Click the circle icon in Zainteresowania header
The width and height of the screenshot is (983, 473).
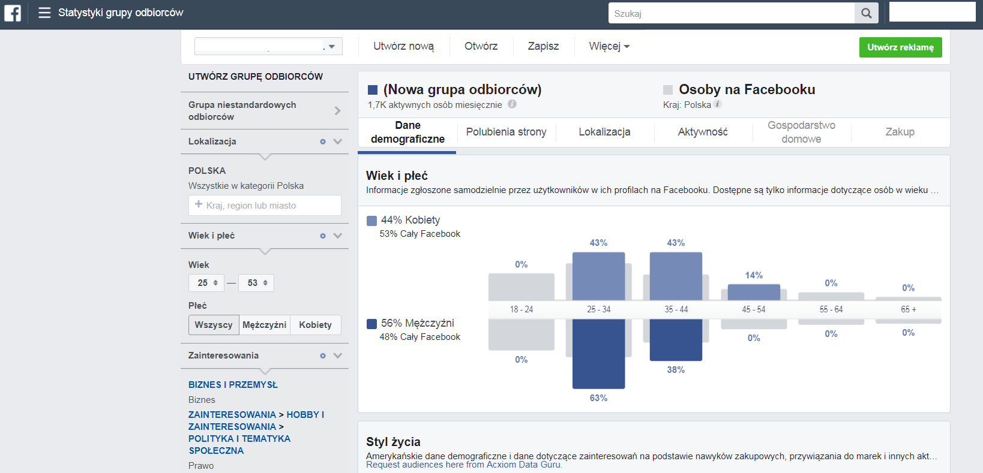pos(323,355)
